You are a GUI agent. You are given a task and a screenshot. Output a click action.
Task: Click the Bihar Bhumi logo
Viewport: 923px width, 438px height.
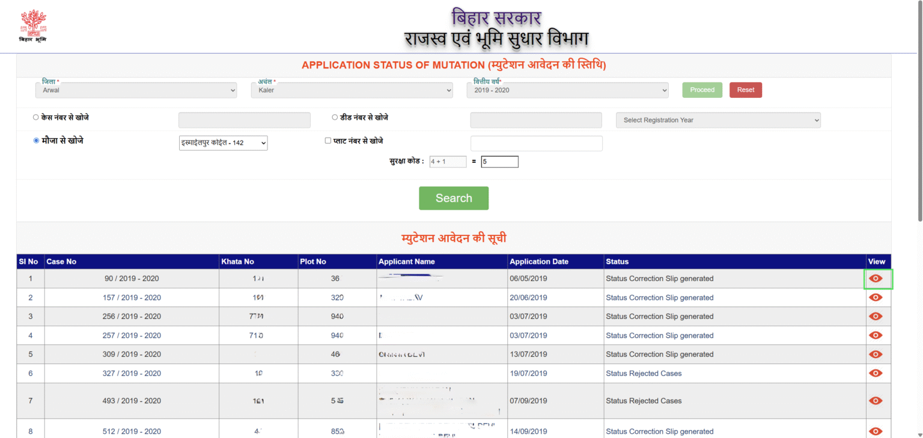(32, 25)
